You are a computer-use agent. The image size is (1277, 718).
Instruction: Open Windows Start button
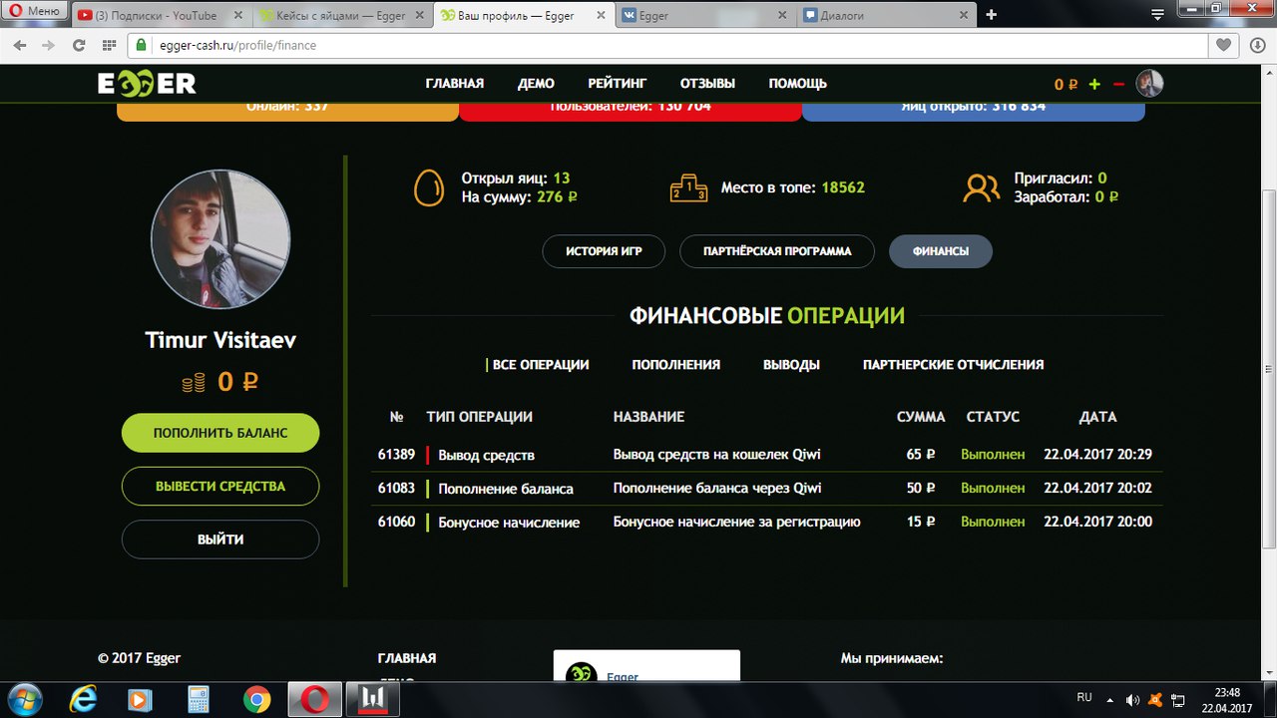click(x=24, y=699)
